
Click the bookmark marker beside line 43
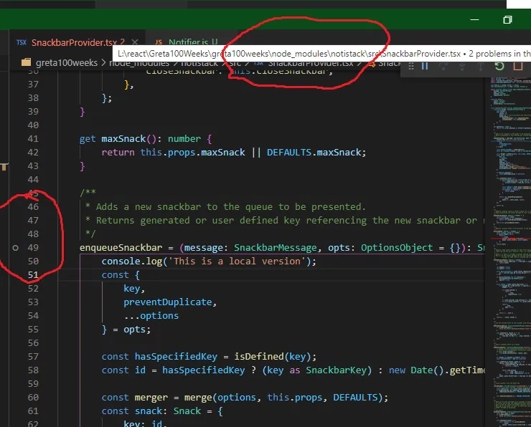(x=4, y=166)
